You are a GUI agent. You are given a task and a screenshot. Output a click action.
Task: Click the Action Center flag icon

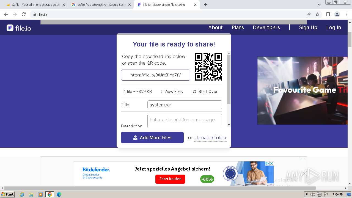326,194
